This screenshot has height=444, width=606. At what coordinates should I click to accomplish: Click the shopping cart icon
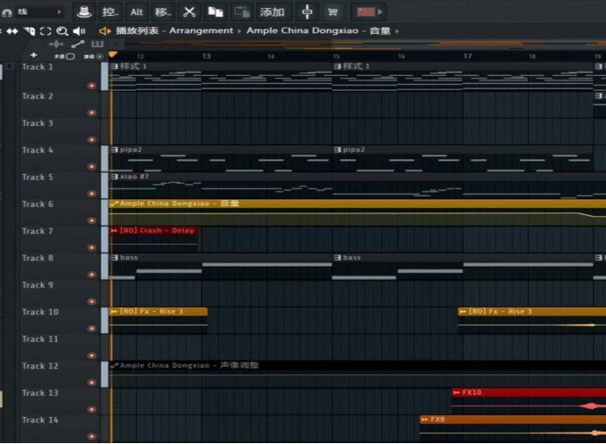pyautogui.click(x=333, y=12)
